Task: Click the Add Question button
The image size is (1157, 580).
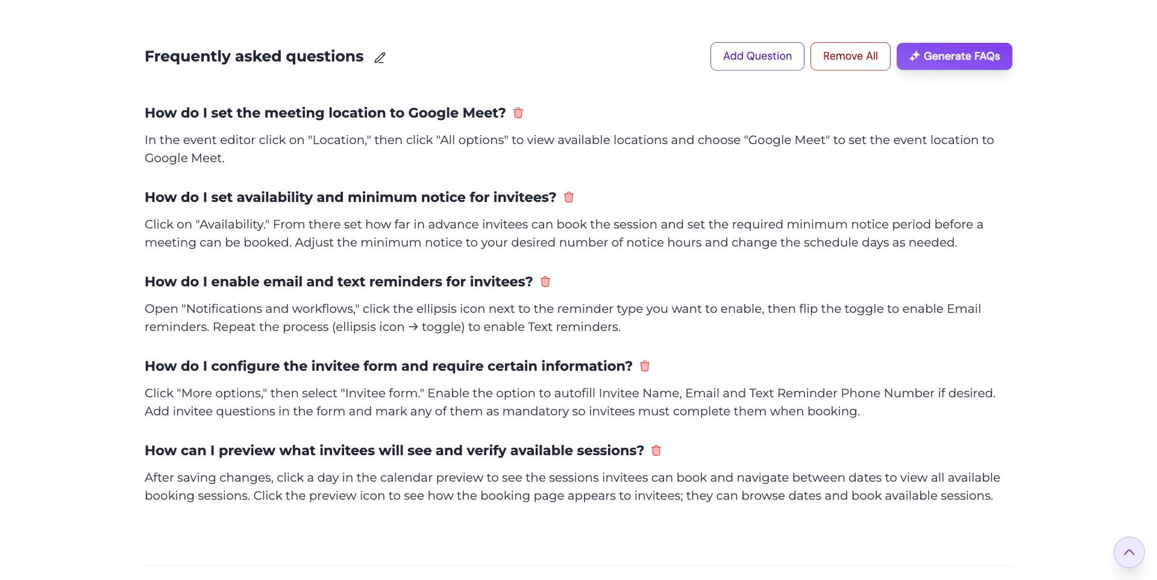Action: pyautogui.click(x=757, y=56)
